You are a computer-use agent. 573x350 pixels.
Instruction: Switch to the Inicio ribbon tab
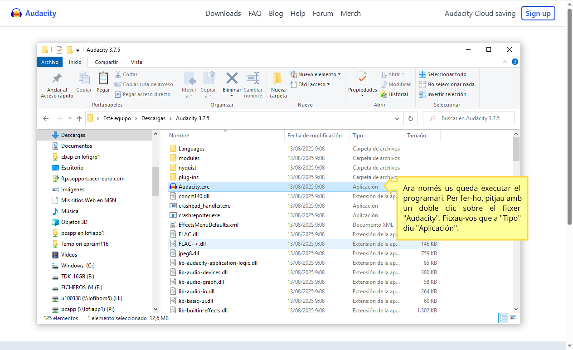point(75,62)
